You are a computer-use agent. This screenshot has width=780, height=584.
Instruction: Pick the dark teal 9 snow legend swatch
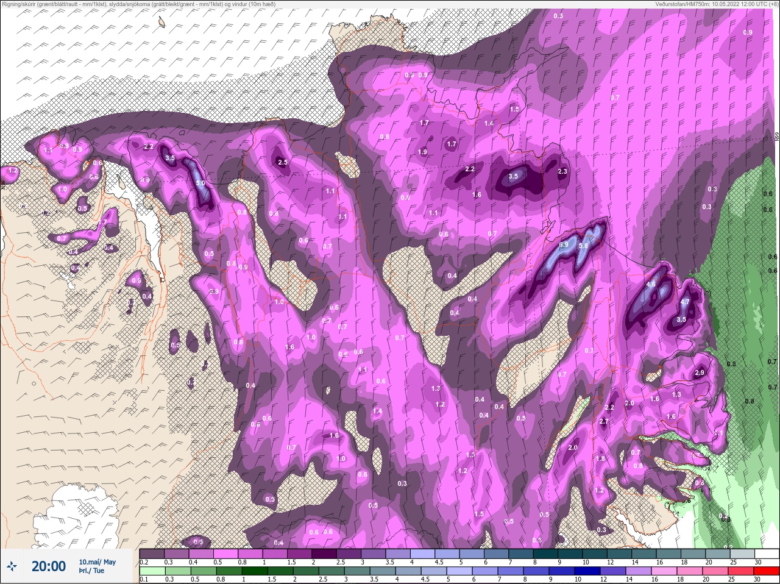coord(570,554)
